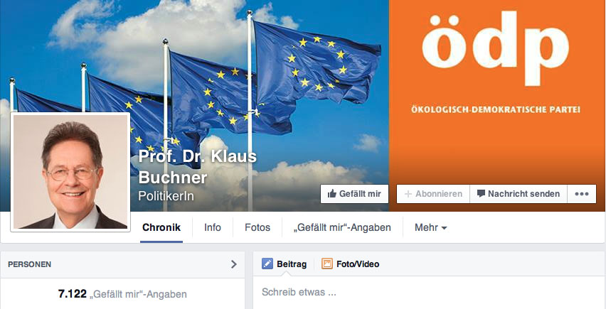Like the page with Gefällt mir button
Image resolution: width=606 pixels, height=309 pixels.
(354, 194)
